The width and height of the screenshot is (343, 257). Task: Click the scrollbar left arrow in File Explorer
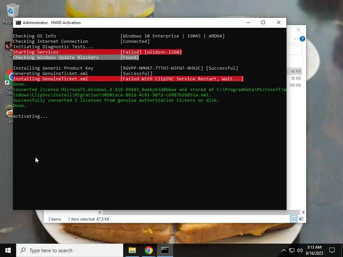click(x=100, y=212)
